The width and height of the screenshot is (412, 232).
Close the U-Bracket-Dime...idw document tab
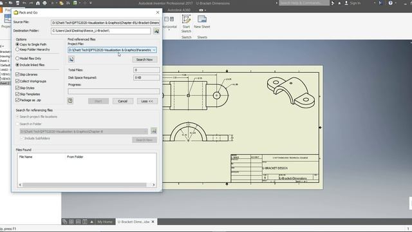pos(153,222)
